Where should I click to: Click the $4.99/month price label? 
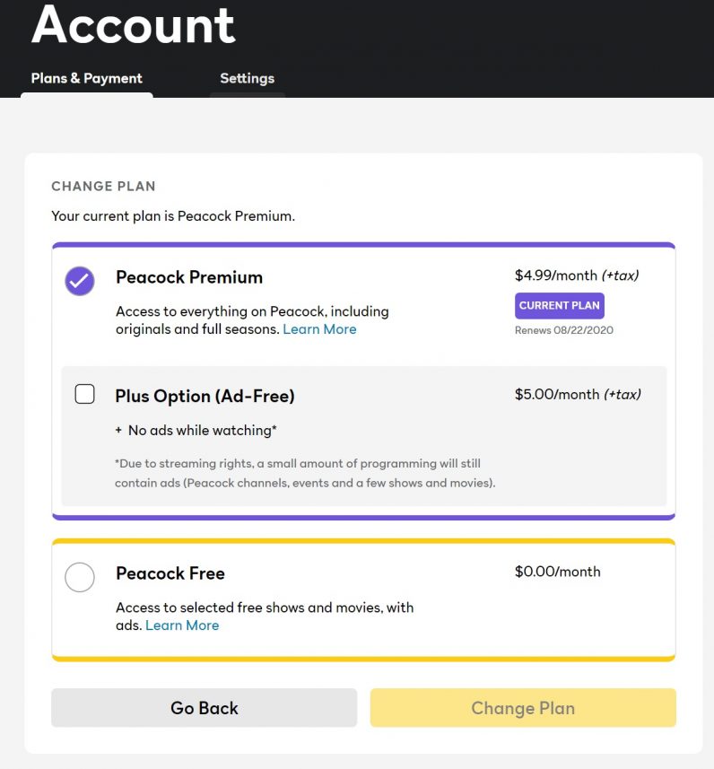click(556, 275)
